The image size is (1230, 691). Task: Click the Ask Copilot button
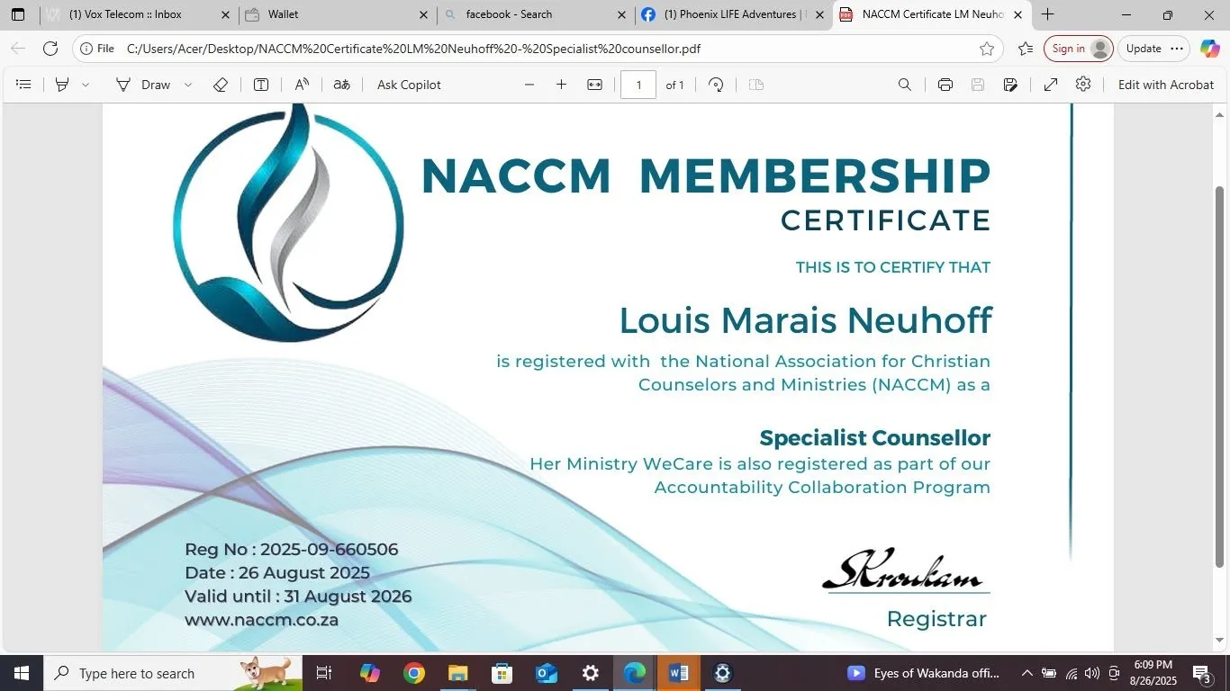coord(409,85)
